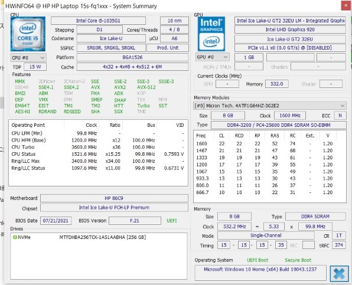Select the 1600 frequency timing row

[270, 143]
